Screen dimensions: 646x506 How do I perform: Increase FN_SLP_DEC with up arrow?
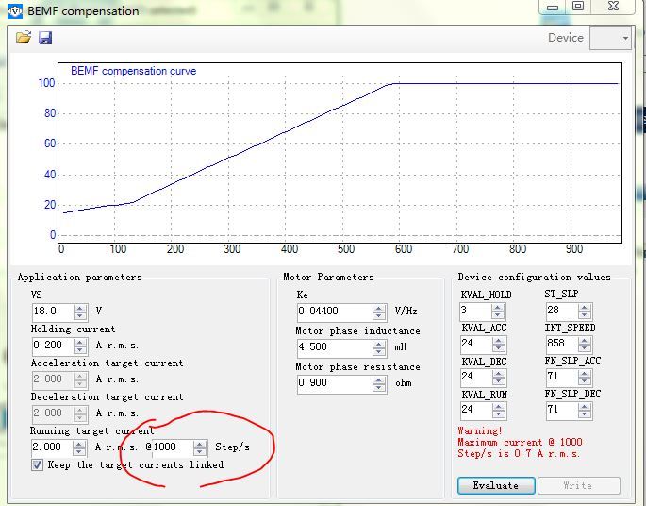pos(584,407)
